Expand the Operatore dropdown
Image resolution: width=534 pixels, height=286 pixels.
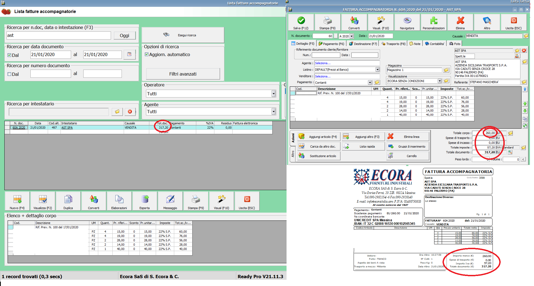[x=274, y=94]
